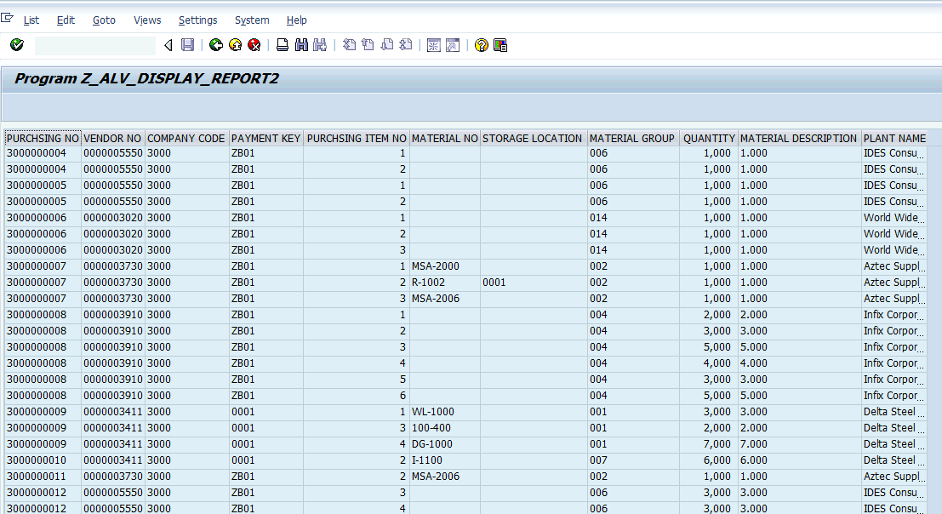Create a new session with the new session icon
Image resolution: width=942 pixels, height=514 pixels.
(433, 44)
